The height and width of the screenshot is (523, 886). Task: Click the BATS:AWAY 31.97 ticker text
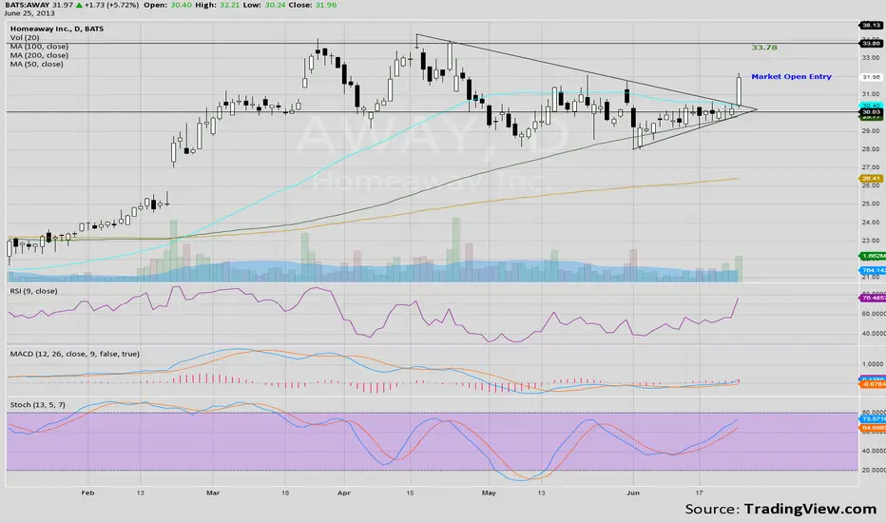tap(39, 5)
